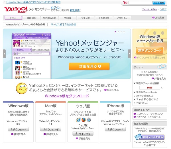Screen dimensions: 171x149
Task: Open the Windows版をダウンロード link
Action: 67,96
